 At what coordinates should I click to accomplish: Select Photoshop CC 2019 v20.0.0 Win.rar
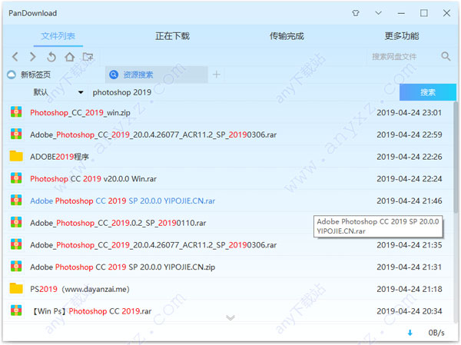point(93,179)
